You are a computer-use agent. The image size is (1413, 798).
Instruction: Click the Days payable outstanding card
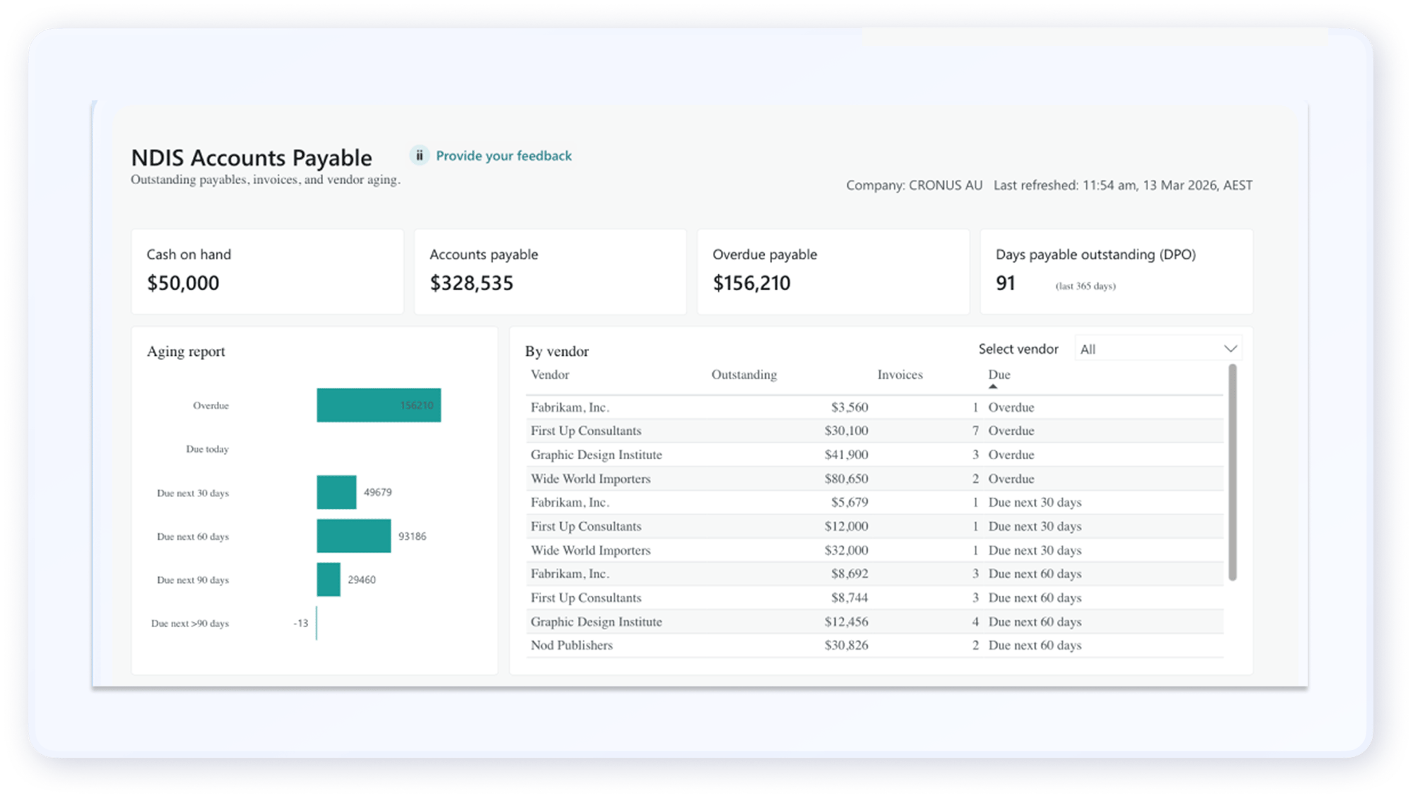pyautogui.click(x=1116, y=272)
